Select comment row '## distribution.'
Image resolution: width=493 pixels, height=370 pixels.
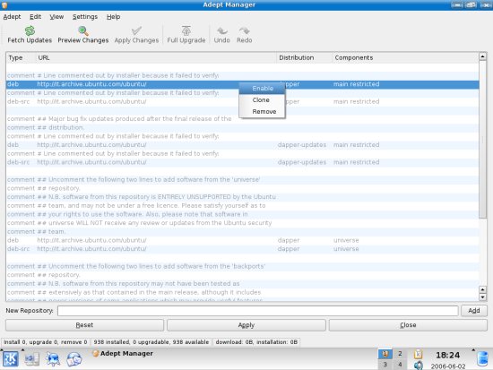click(242, 127)
